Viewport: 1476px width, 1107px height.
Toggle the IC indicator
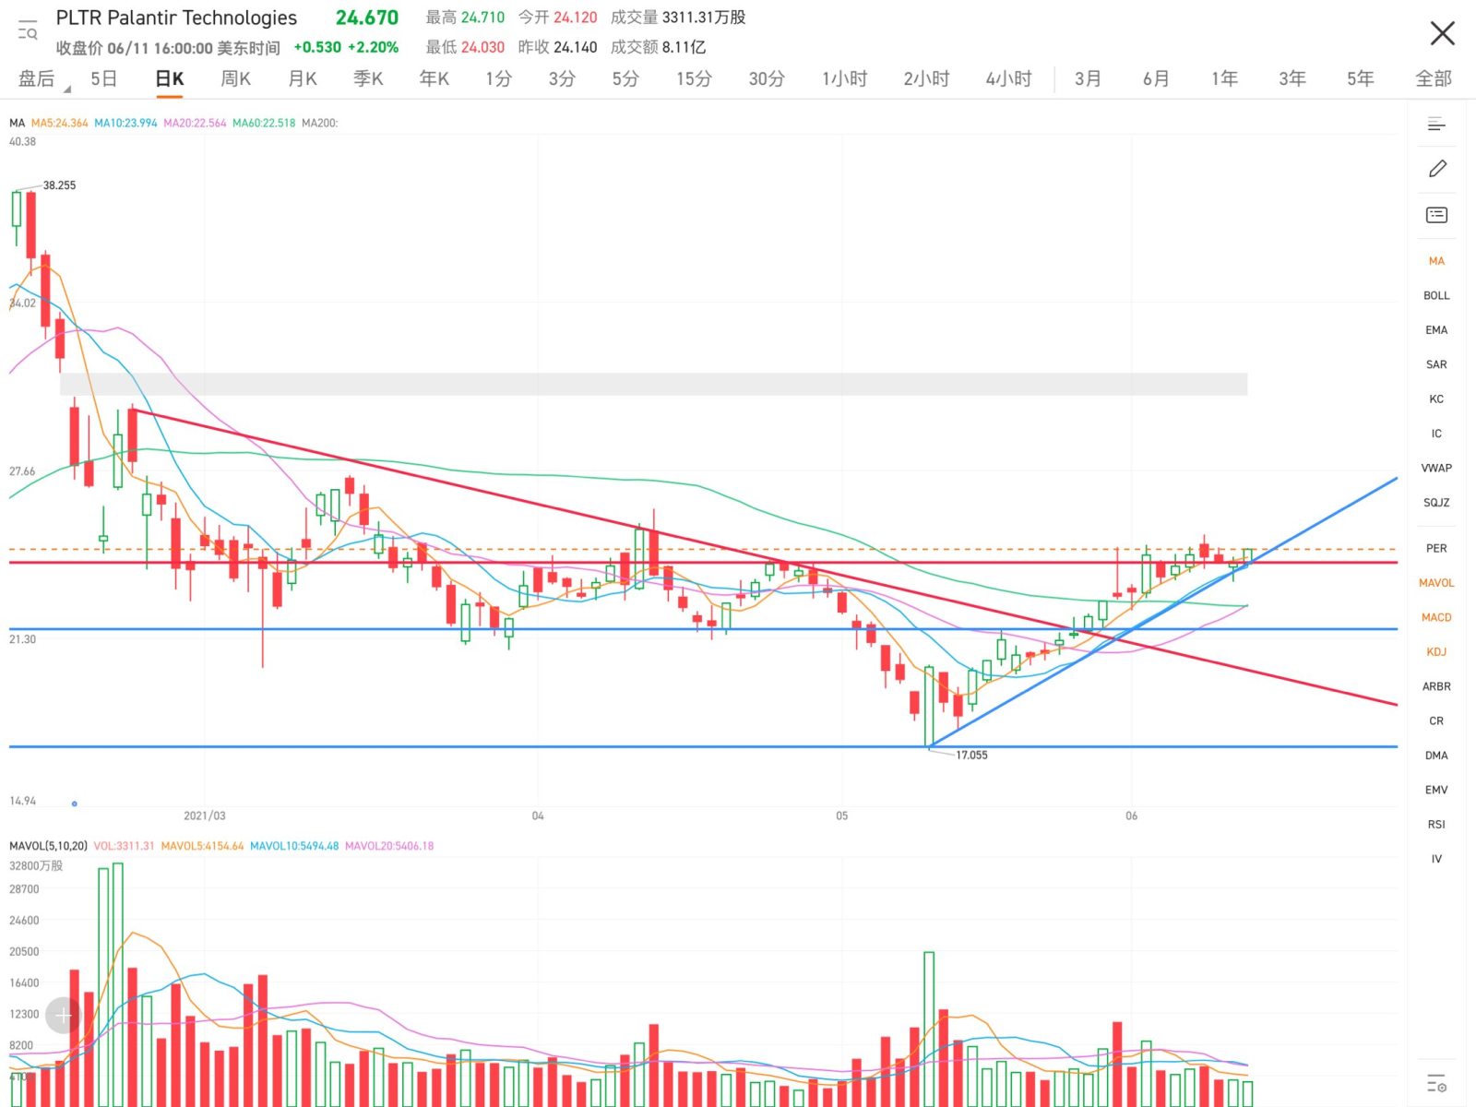[1436, 434]
